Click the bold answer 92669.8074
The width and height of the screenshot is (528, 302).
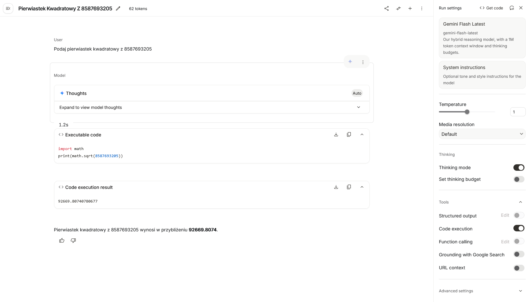202,230
